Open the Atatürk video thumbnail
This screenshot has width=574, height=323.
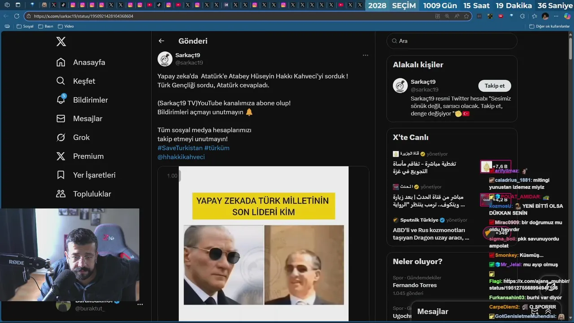pyautogui.click(x=264, y=244)
